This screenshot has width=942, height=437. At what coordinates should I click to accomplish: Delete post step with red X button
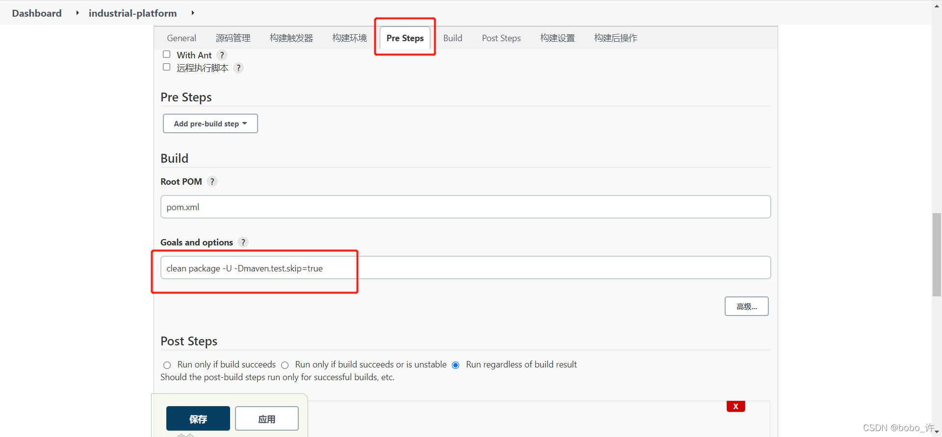(735, 406)
